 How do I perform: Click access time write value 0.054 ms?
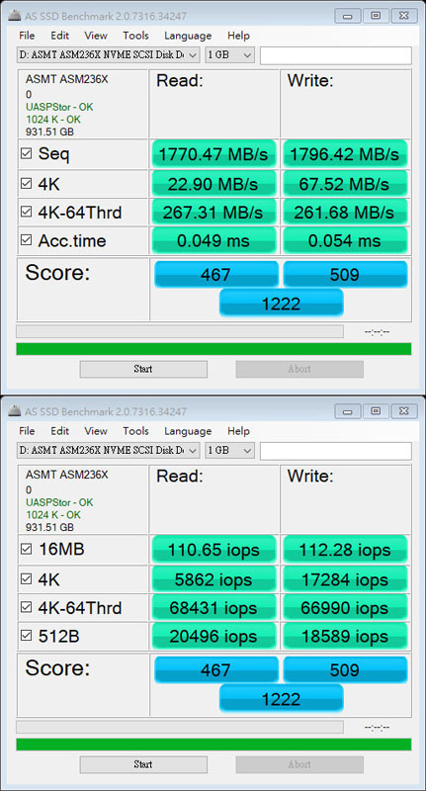pyautogui.click(x=345, y=240)
